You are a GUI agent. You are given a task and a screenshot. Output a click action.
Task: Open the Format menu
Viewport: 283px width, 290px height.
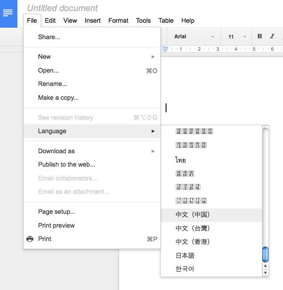(x=118, y=20)
